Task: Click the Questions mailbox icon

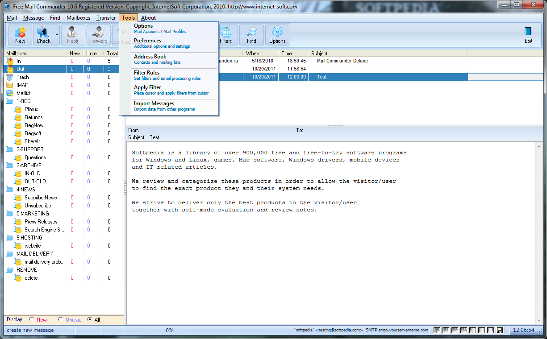Action: pyautogui.click(x=17, y=157)
